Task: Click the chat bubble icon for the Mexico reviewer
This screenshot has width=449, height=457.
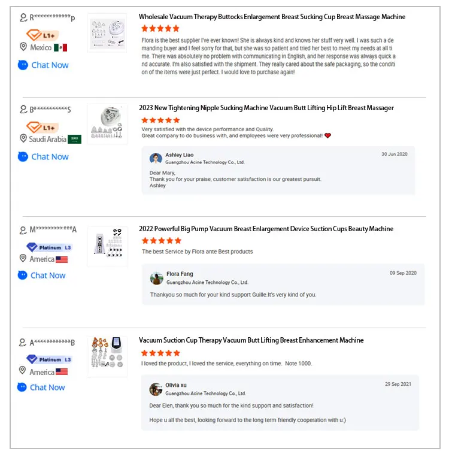Action: [x=23, y=65]
